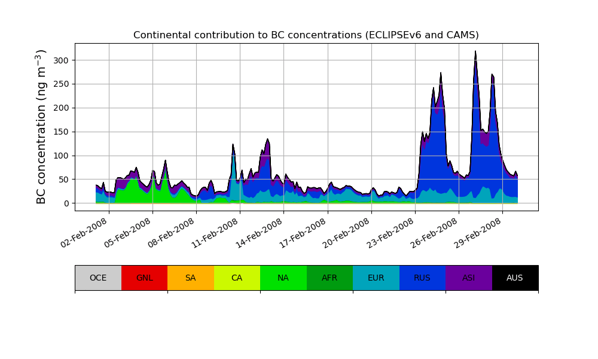Click the 150 tick on the y-axis
The width and height of the screenshot is (598, 359).
62,132
